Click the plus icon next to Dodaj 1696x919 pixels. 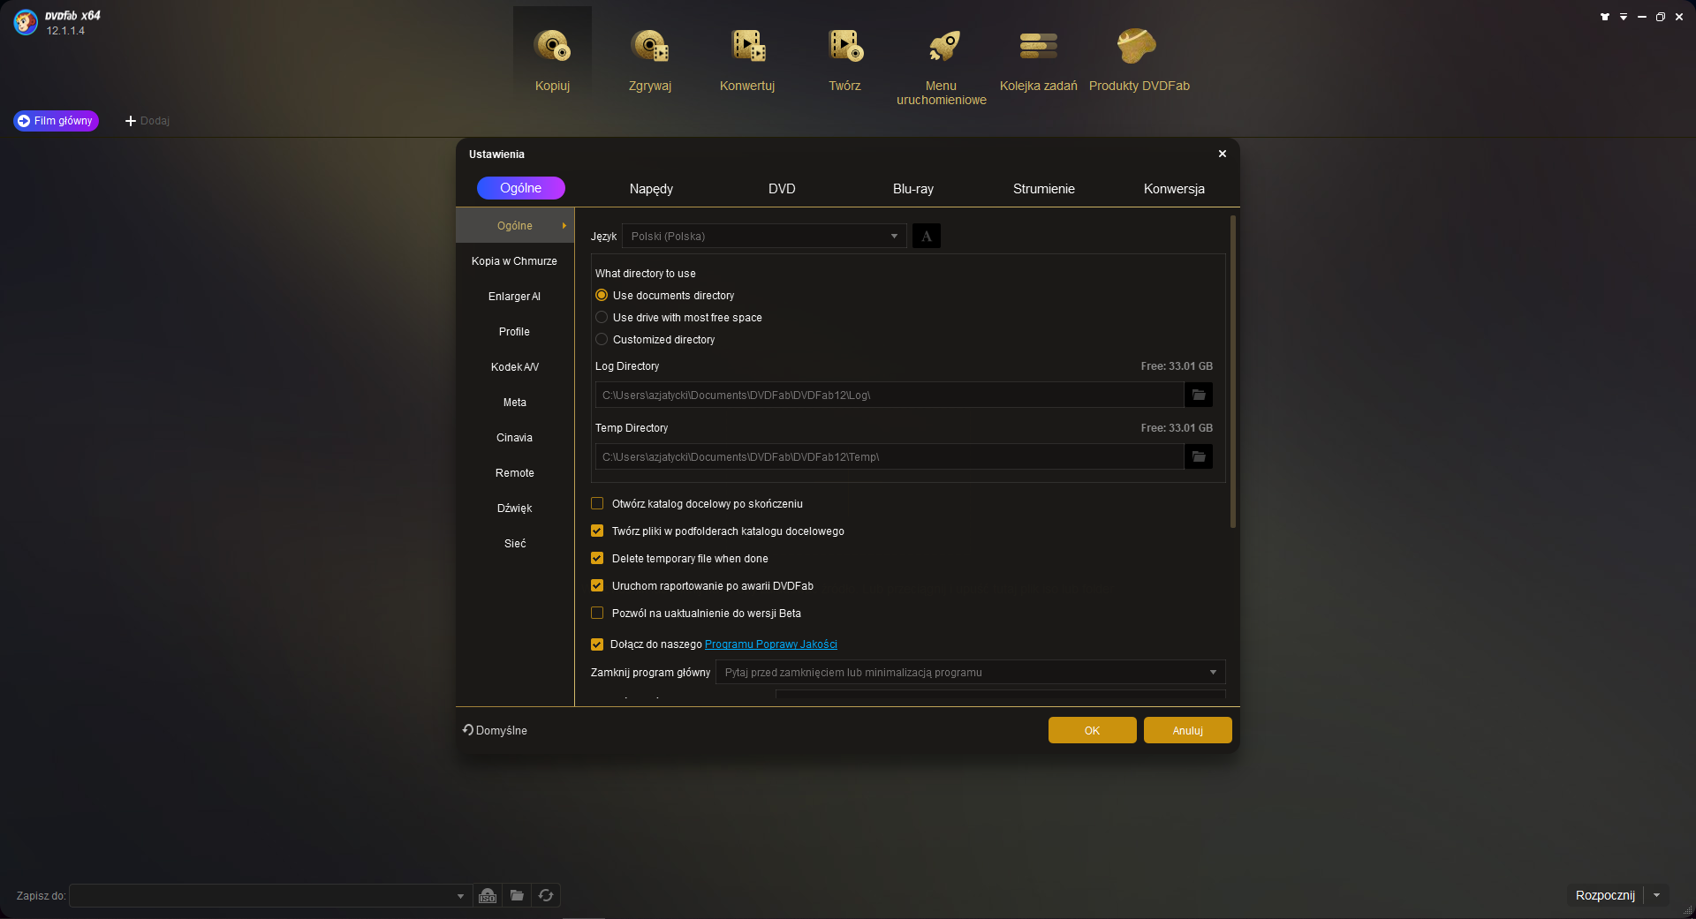pos(130,121)
